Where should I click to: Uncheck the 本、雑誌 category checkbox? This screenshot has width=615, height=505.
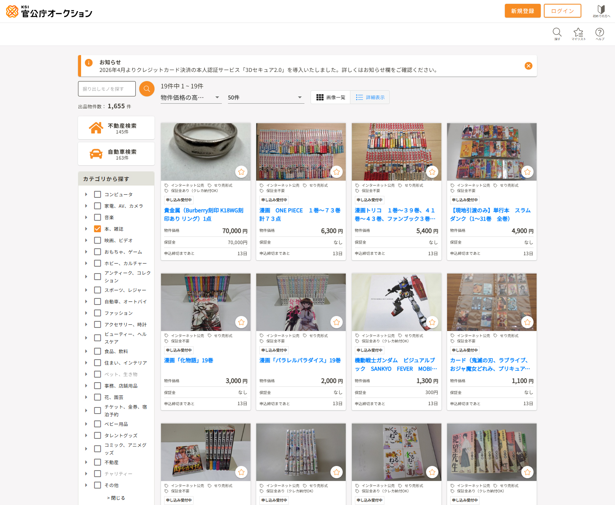pyautogui.click(x=98, y=229)
